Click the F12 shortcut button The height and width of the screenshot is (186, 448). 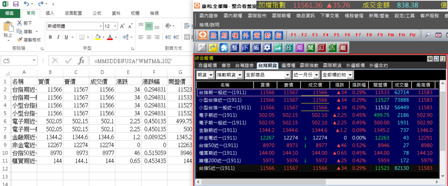[x=413, y=35]
